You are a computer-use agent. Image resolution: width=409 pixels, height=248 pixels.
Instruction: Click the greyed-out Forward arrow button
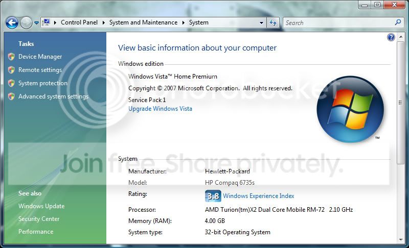(x=26, y=22)
